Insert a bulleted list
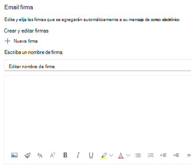Screen dimensions: 191x166 (x=138, y=155)
